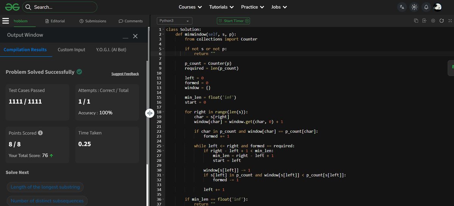This screenshot has width=454, height=206.
Task: Close the Output Window
Action: 135,36
